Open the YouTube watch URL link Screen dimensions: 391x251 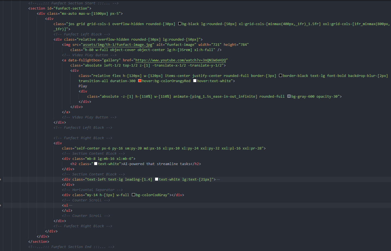(x=181, y=60)
